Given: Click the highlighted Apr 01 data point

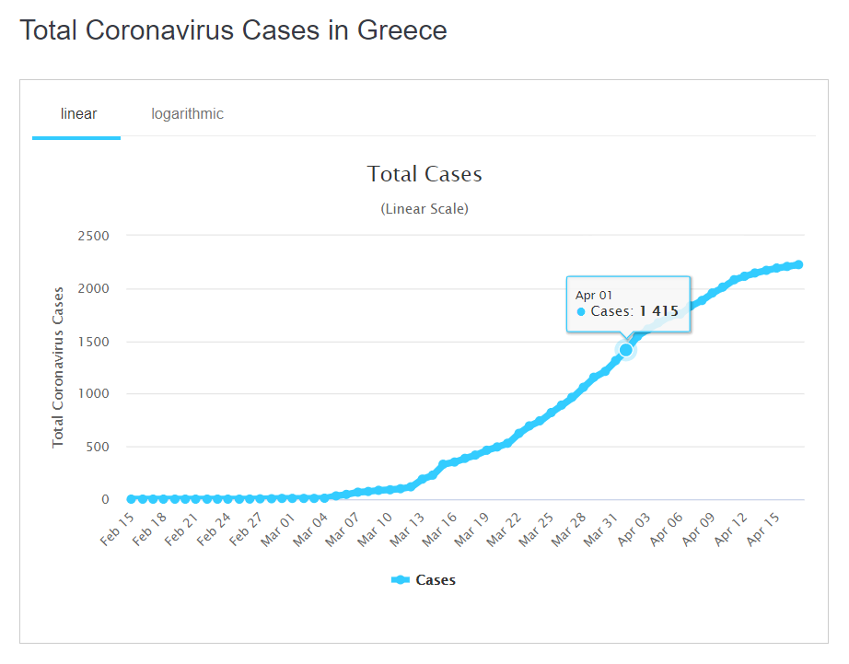Looking at the screenshot, I should [626, 350].
